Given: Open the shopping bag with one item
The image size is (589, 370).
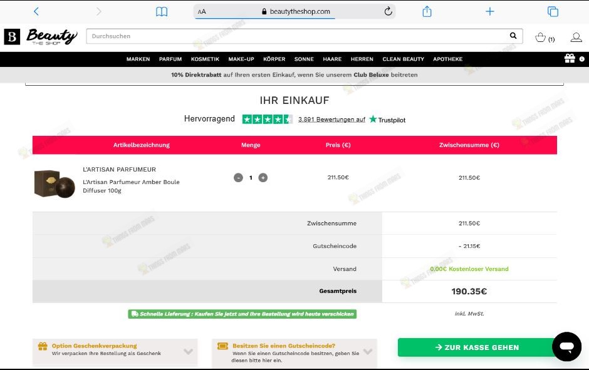Looking at the screenshot, I should (x=541, y=37).
